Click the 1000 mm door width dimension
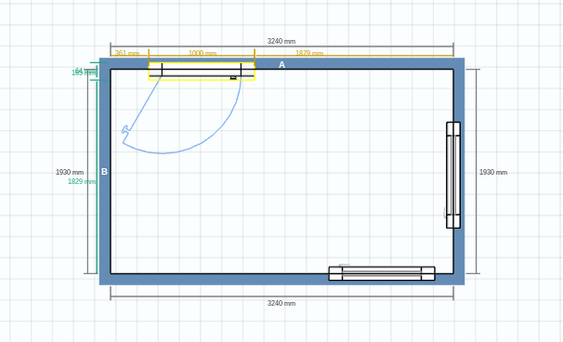Viewport: 563px width, 342px height. [x=203, y=53]
